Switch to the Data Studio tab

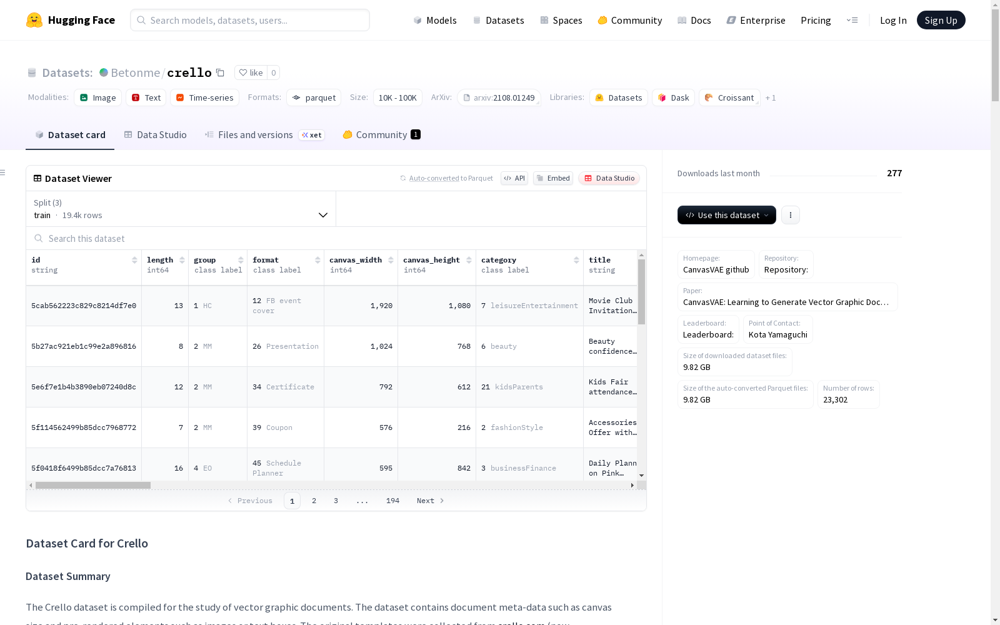[155, 134]
